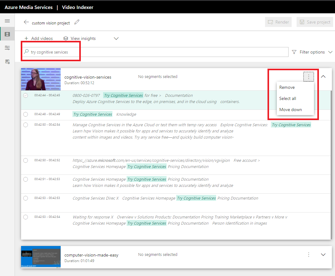Expand the computer-vision-made-easy video card

pyautogui.click(x=323, y=254)
